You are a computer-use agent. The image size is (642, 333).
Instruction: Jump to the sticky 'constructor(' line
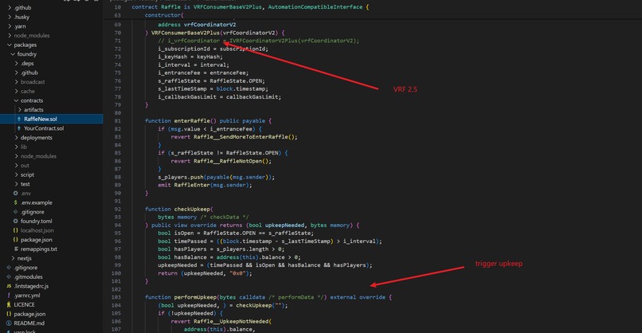[x=164, y=15]
